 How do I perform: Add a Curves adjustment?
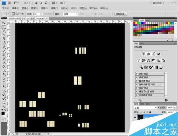pyautogui.click(x=153, y=54)
